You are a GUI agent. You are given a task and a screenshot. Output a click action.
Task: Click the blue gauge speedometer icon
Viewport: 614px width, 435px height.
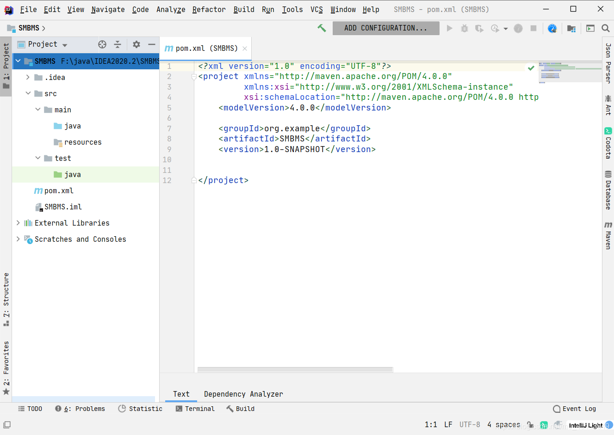[x=552, y=28]
